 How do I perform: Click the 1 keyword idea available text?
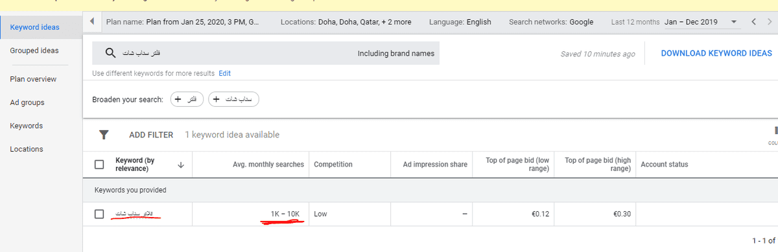tap(232, 135)
